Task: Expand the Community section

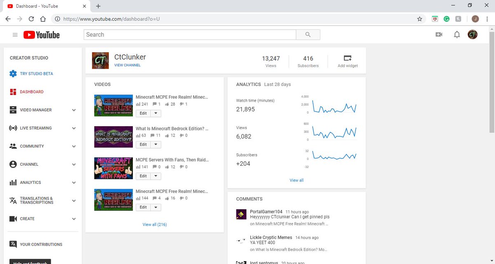Action: [74, 146]
